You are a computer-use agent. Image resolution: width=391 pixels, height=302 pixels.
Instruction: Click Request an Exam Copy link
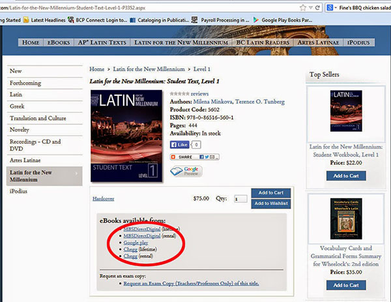coord(191,284)
